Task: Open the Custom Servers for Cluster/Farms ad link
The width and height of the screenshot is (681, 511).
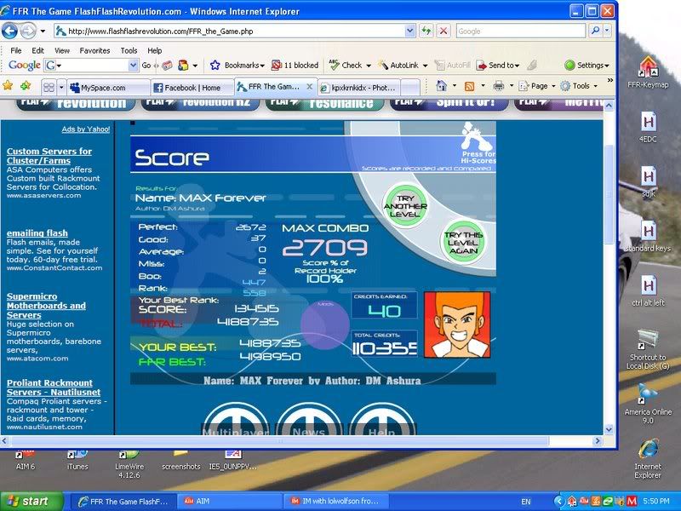Action: pyautogui.click(x=49, y=156)
